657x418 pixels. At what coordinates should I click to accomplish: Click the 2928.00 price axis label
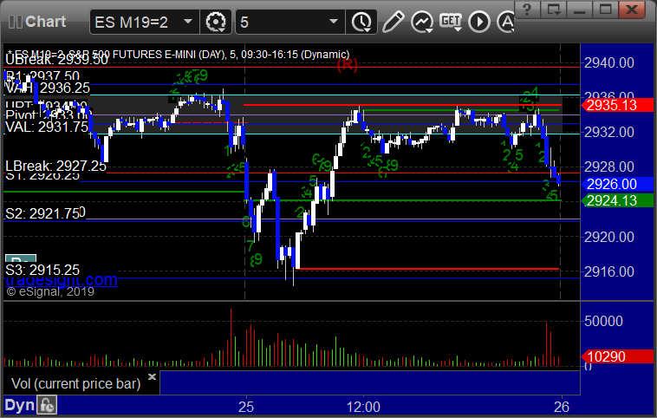tap(609, 167)
